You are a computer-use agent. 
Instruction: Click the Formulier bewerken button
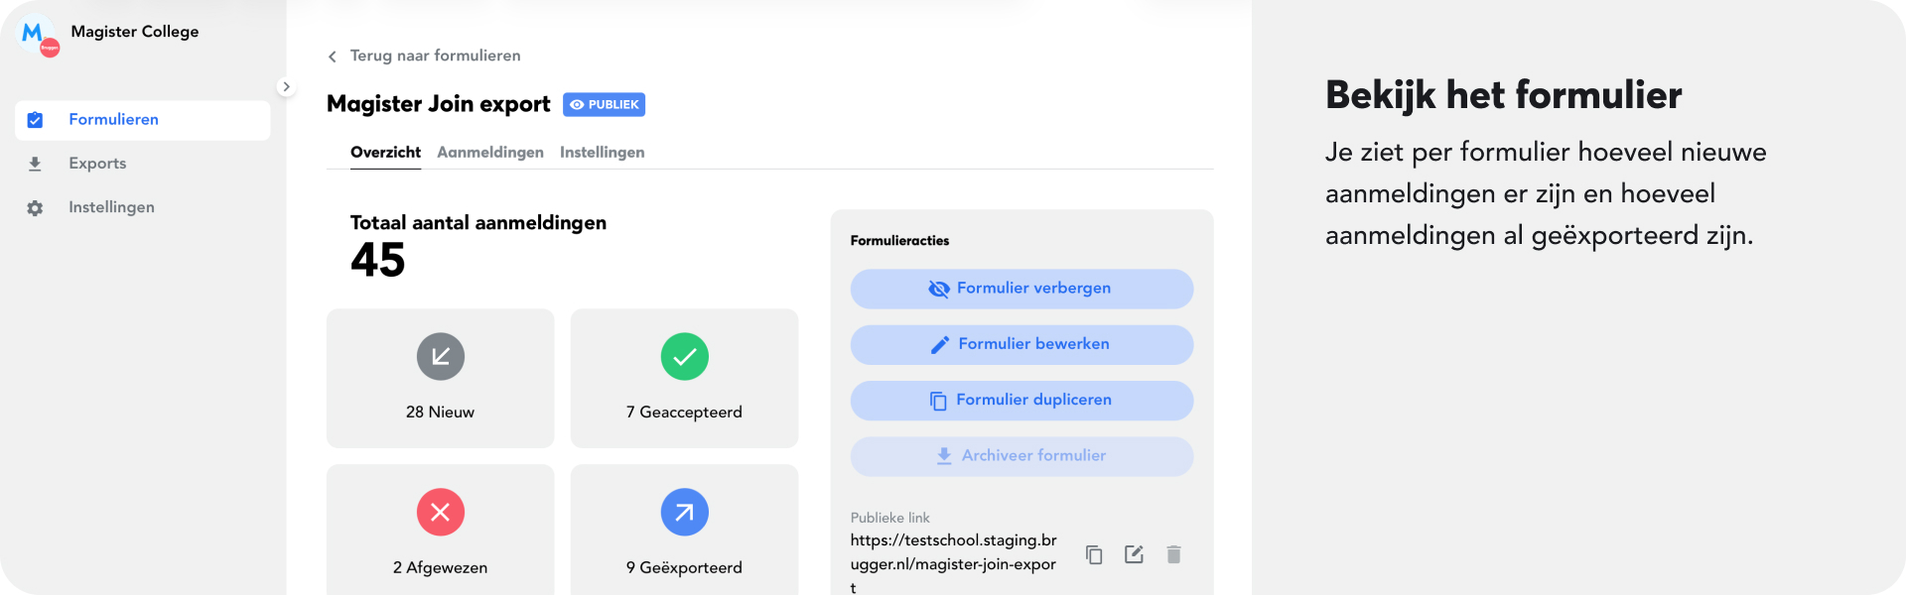pos(1021,344)
